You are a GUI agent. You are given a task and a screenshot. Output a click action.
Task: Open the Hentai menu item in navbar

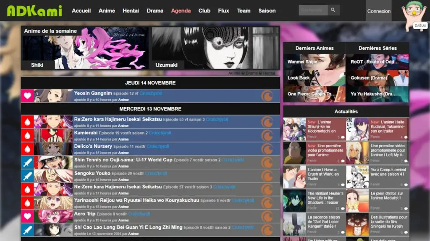point(131,10)
